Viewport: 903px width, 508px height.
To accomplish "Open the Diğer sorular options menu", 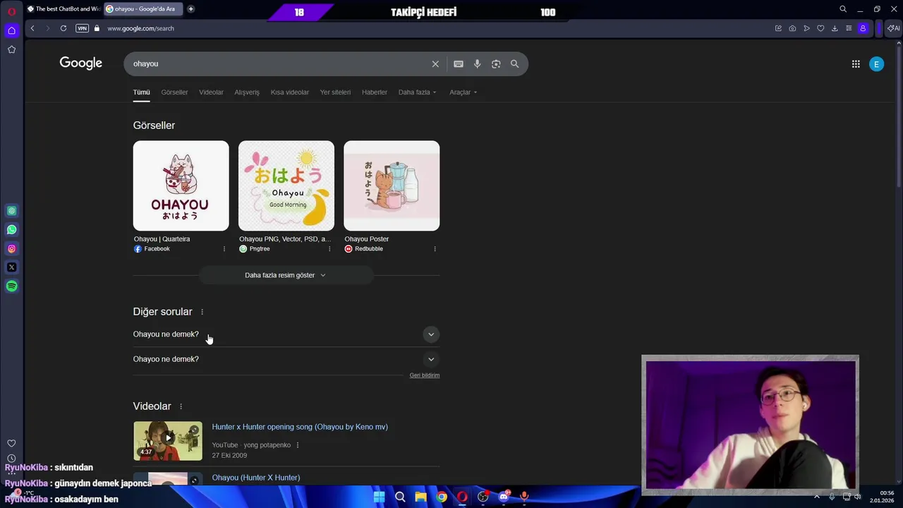I will click(202, 312).
